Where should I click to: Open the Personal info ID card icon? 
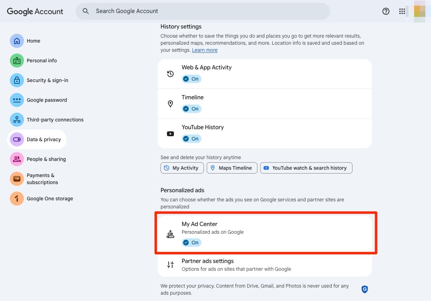coord(17,61)
